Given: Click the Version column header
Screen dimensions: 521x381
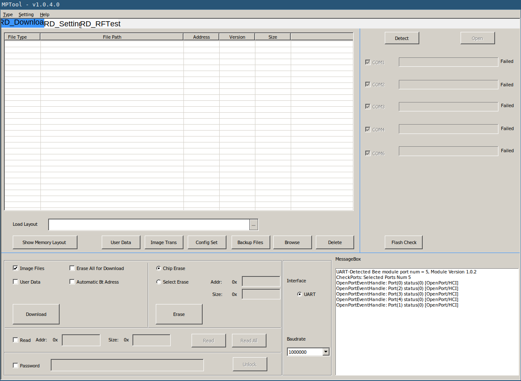Looking at the screenshot, I should pyautogui.click(x=237, y=37).
